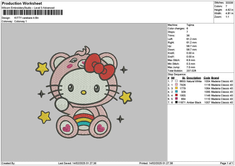Image resolution: width=235 pixels, height=166 pixels.
Task: Select the Amber Black description text
Action: 194,103
